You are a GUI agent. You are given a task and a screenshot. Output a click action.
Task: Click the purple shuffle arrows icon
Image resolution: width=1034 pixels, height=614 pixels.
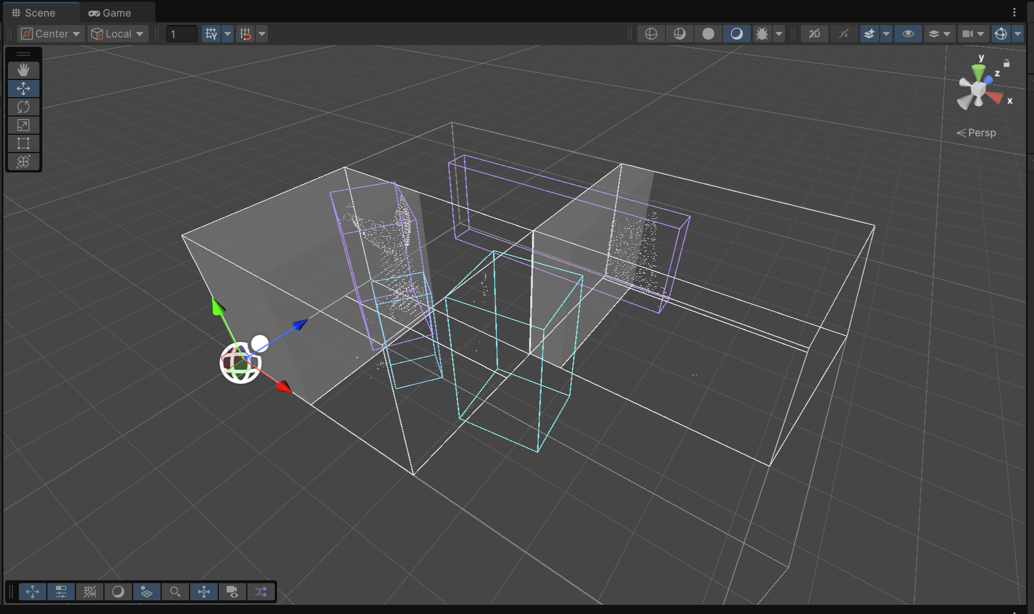pyautogui.click(x=261, y=592)
